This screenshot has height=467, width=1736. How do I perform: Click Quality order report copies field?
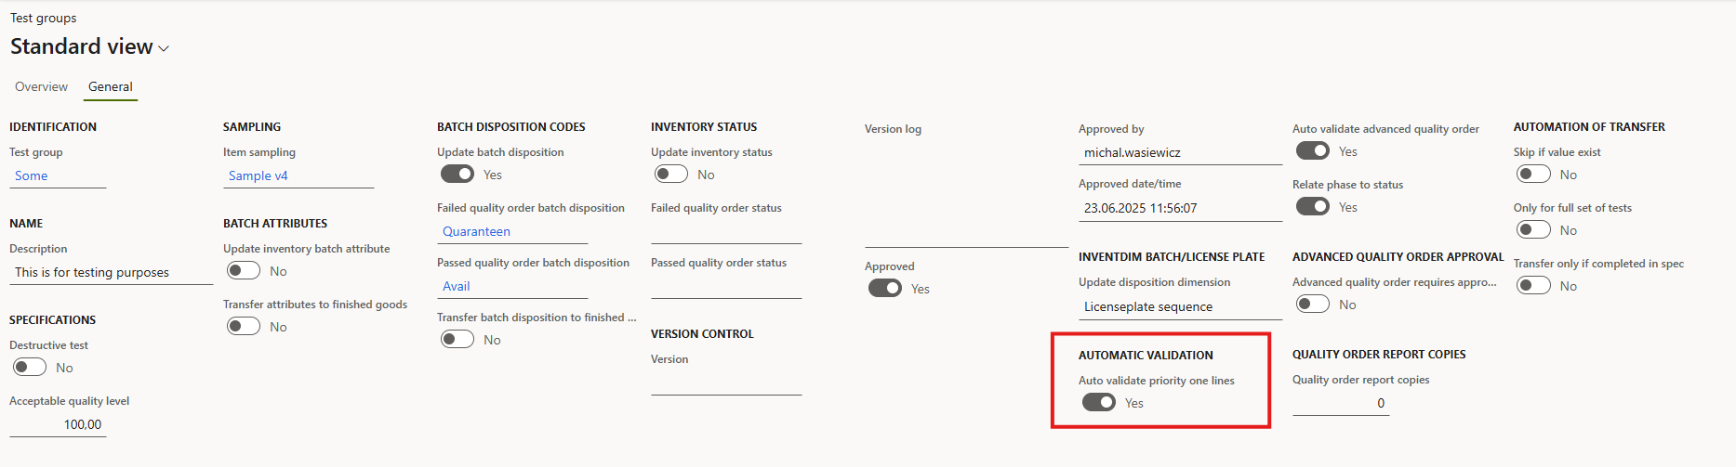pos(1340,403)
